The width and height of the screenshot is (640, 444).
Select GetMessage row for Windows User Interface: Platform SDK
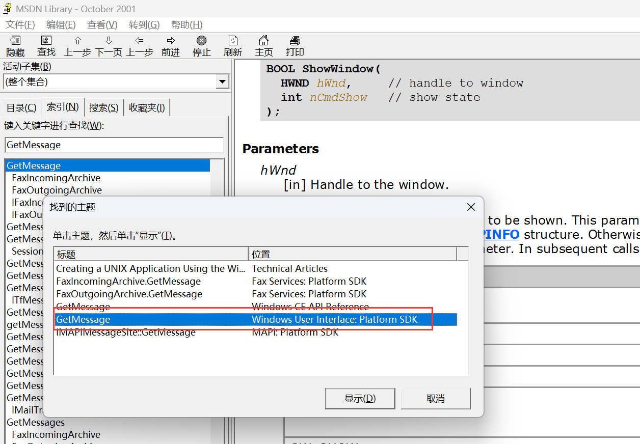(256, 319)
